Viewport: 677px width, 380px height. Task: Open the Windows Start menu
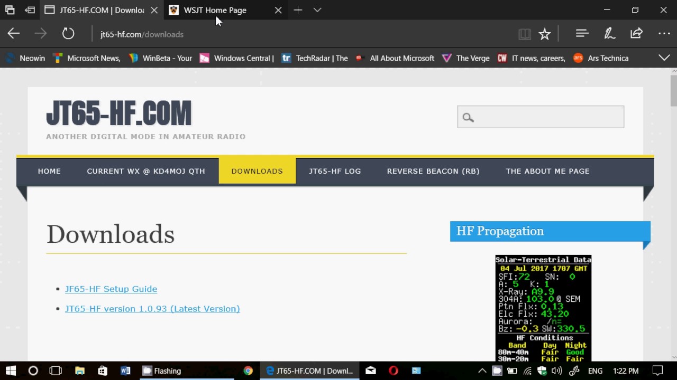(x=11, y=370)
